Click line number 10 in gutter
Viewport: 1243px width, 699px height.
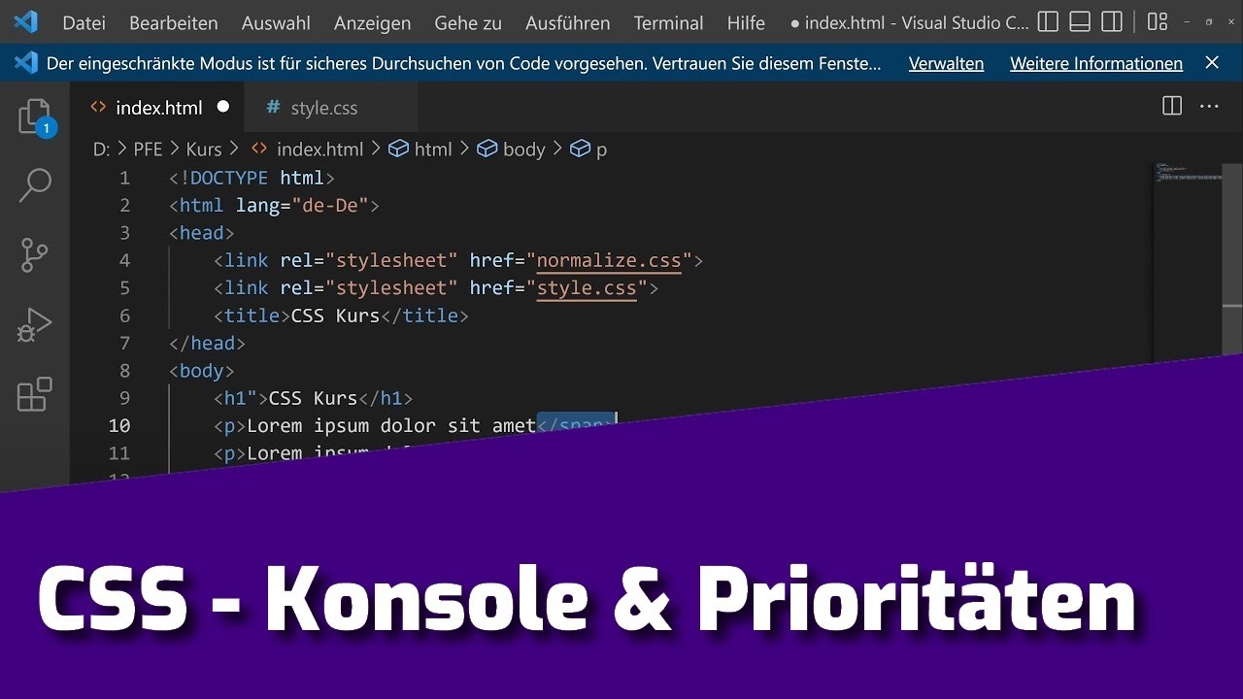[119, 425]
